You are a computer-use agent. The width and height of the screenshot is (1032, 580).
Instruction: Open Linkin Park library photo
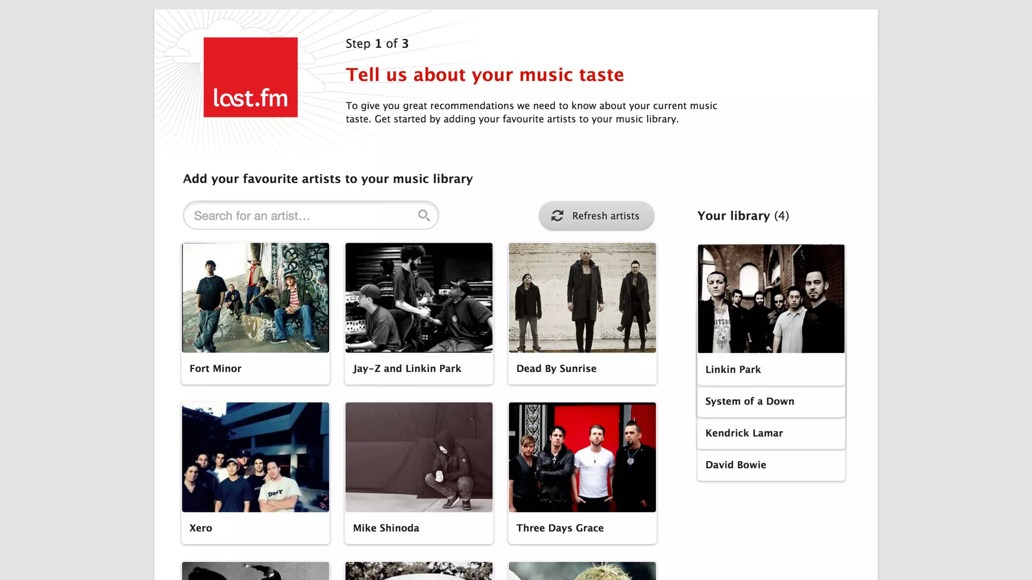pyautogui.click(x=771, y=299)
